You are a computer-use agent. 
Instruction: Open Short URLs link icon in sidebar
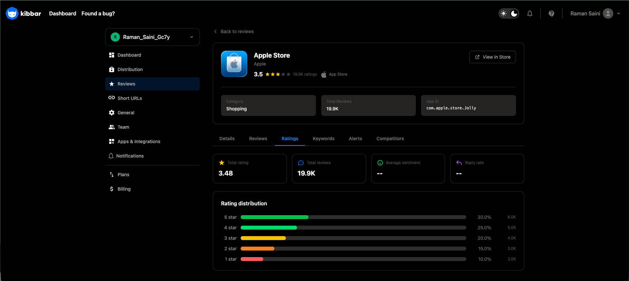coord(112,98)
